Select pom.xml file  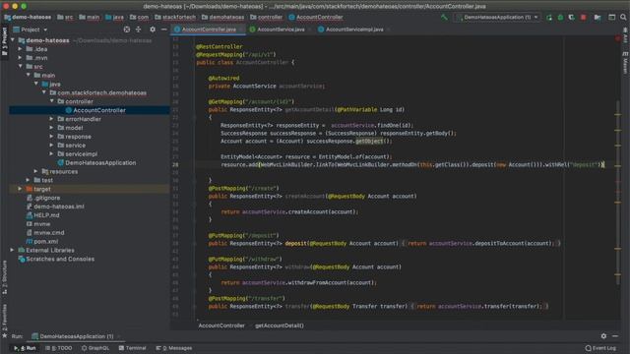(42, 241)
